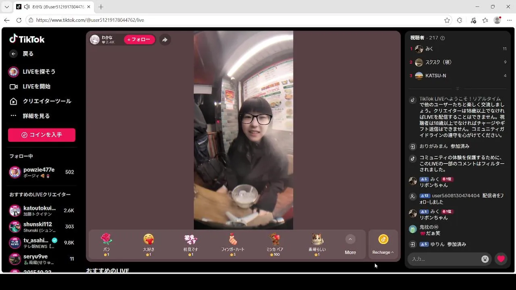Open a new browser tab
Viewport: 516px width, 290px height.
(x=101, y=7)
